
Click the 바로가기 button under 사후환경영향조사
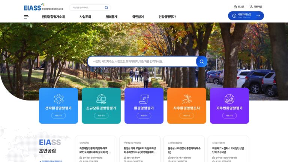(187, 115)
